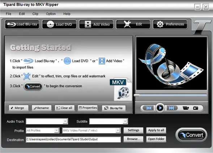Click the Load DVD disc button

[59, 25]
